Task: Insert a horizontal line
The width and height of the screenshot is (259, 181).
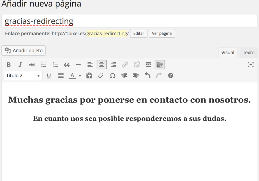Action: click(78, 65)
